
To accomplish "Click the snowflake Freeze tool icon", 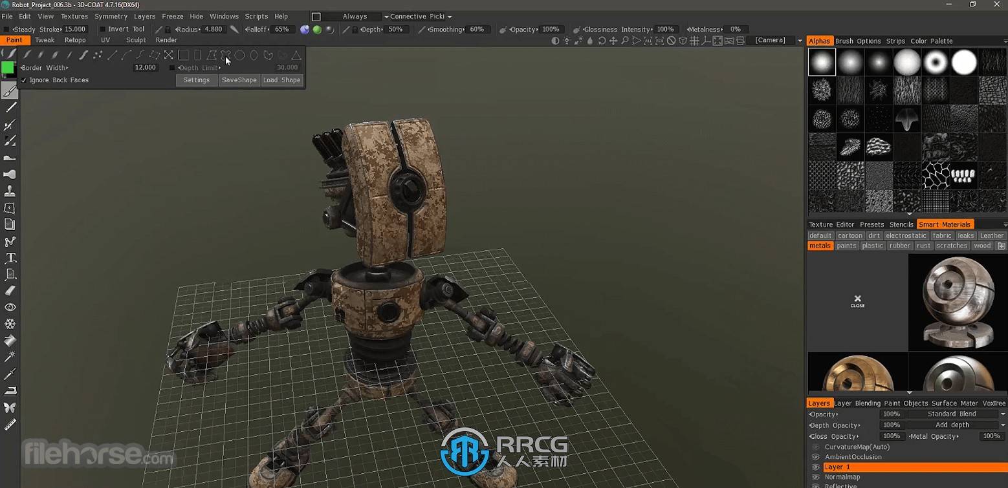I will pyautogui.click(x=10, y=324).
